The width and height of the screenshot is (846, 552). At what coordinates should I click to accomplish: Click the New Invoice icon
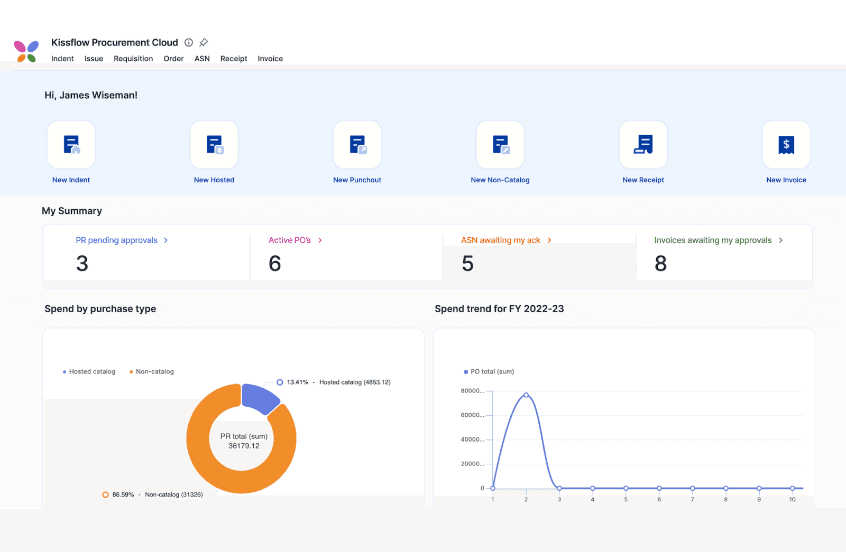pyautogui.click(x=786, y=144)
